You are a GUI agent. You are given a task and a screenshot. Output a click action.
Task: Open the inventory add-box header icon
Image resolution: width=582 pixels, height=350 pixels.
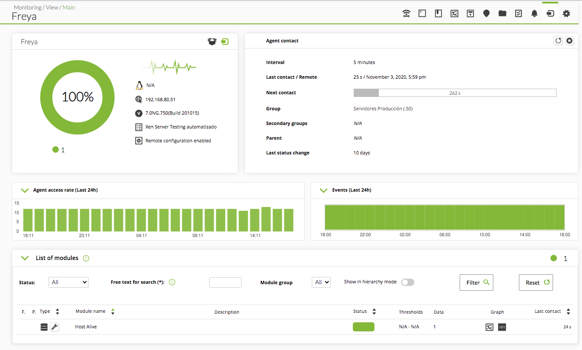click(x=470, y=13)
